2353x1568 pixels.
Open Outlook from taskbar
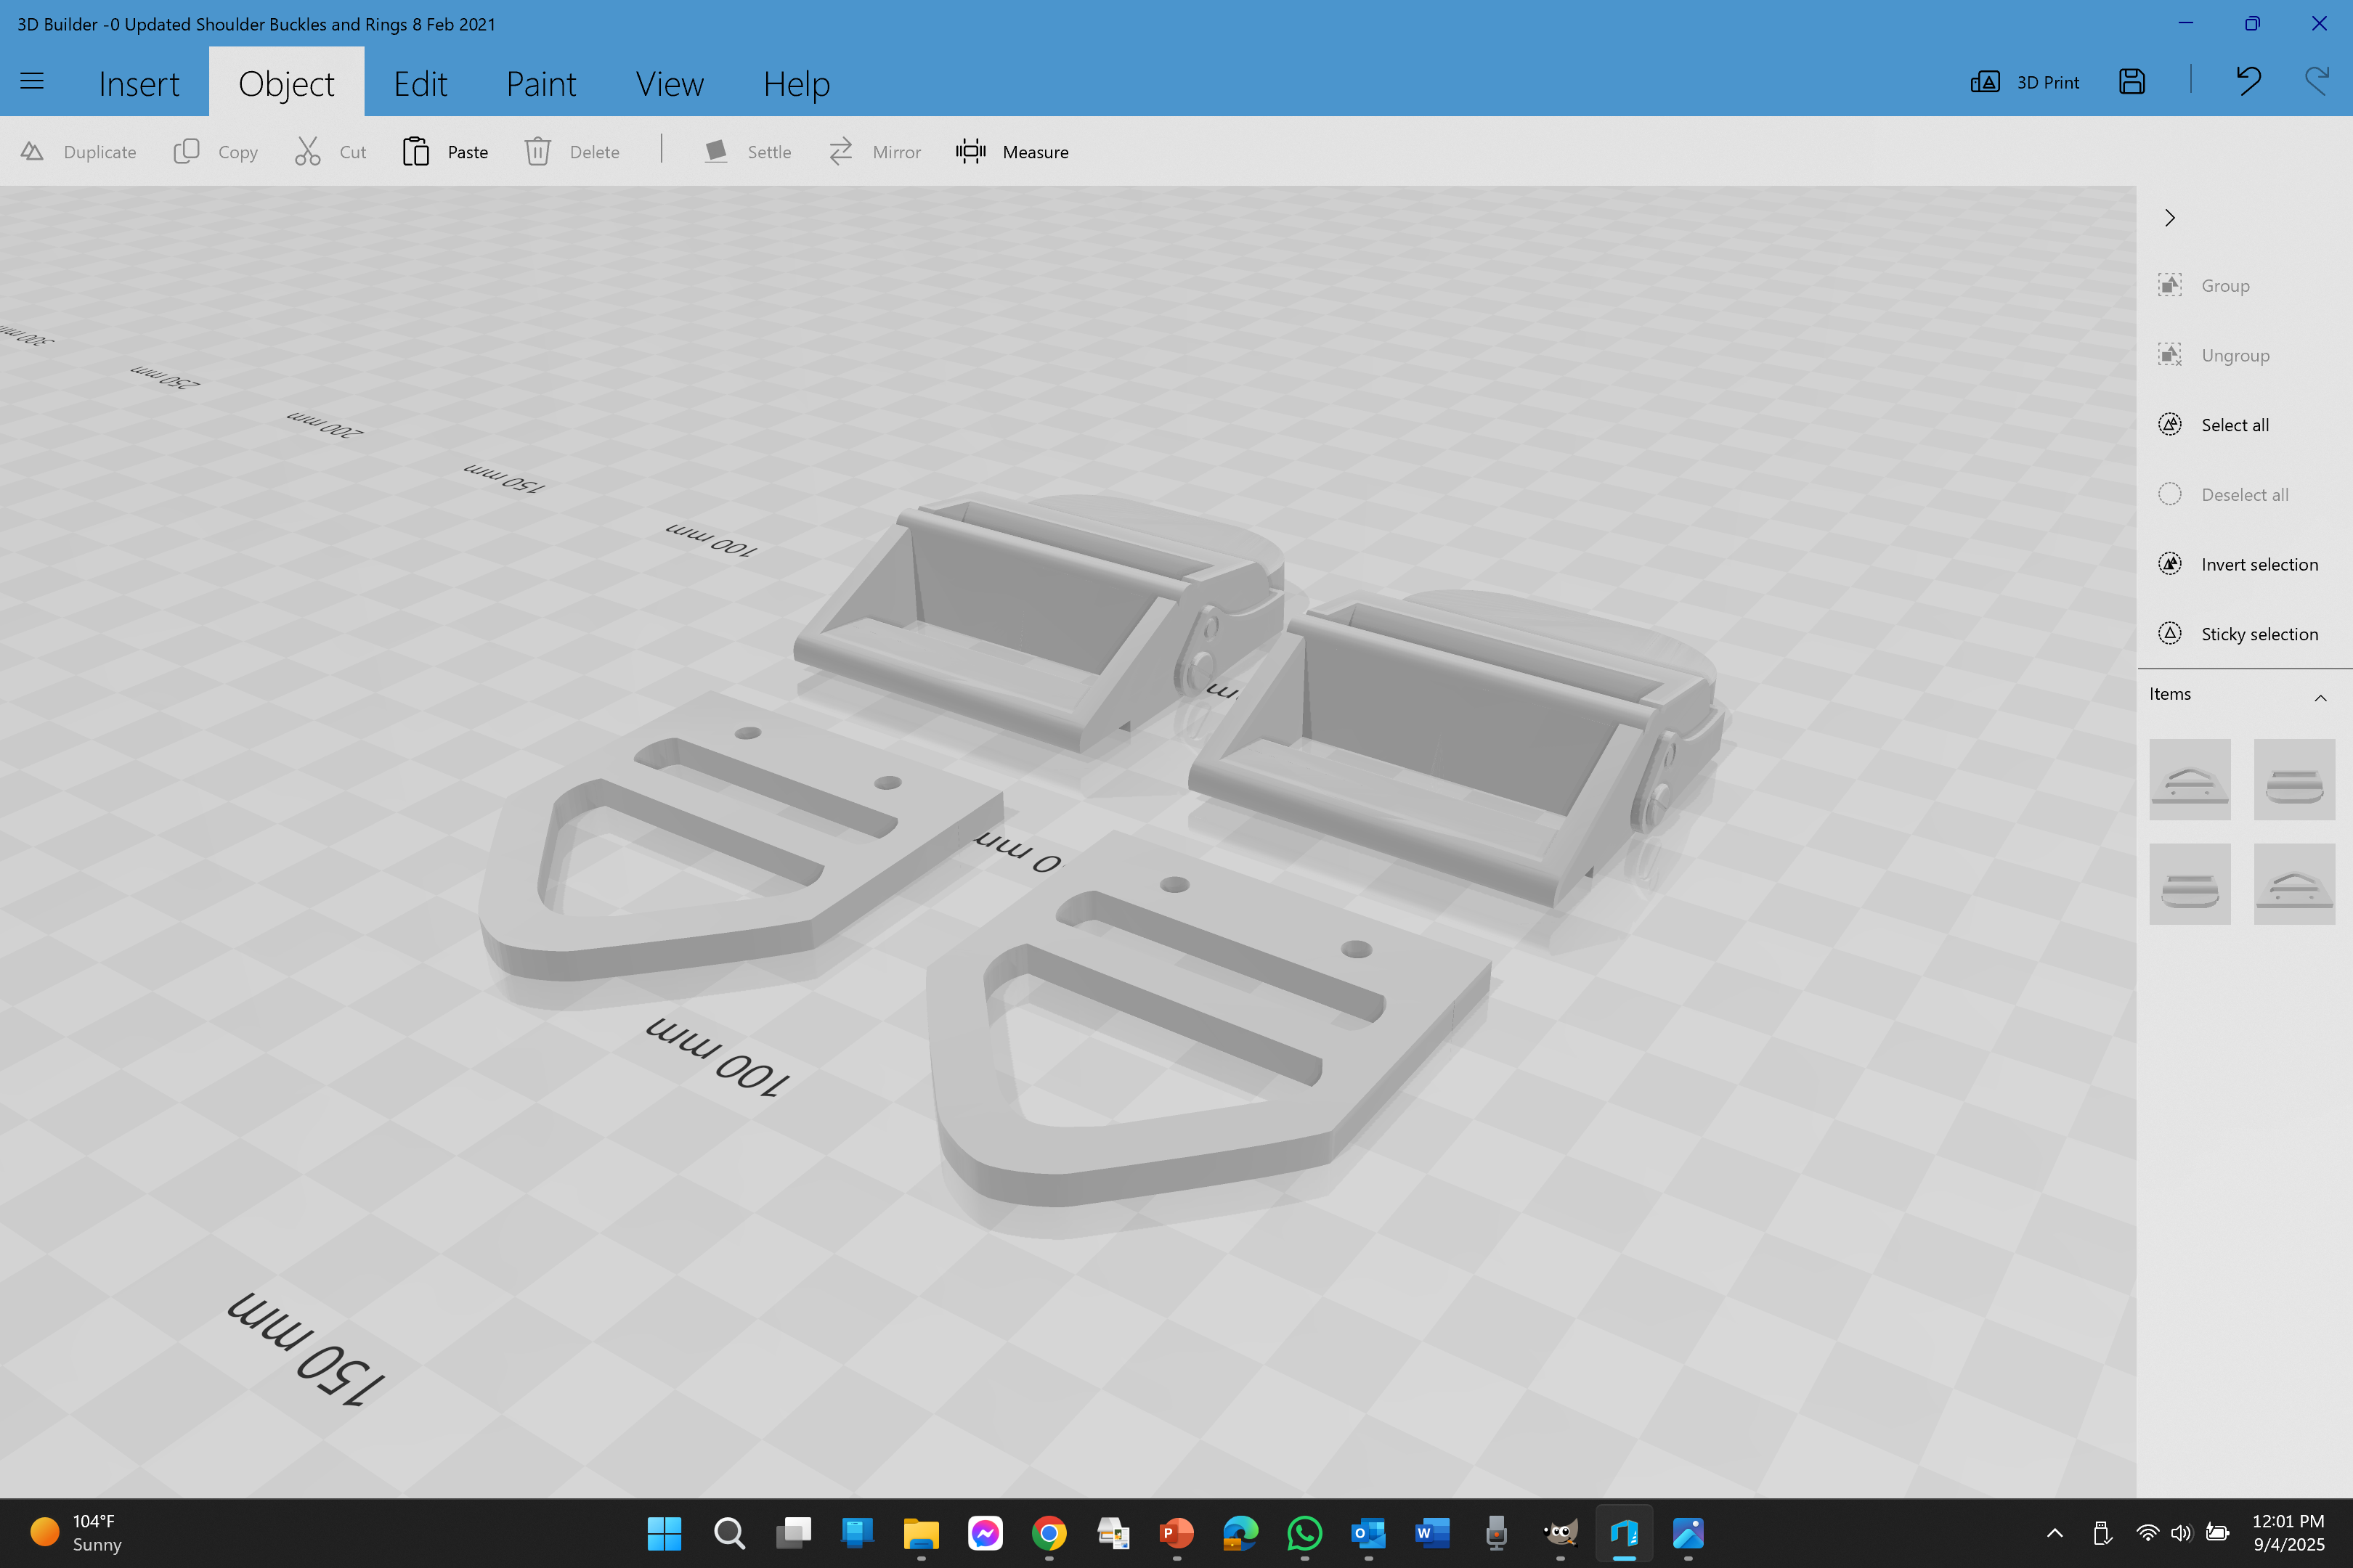1368,1533
